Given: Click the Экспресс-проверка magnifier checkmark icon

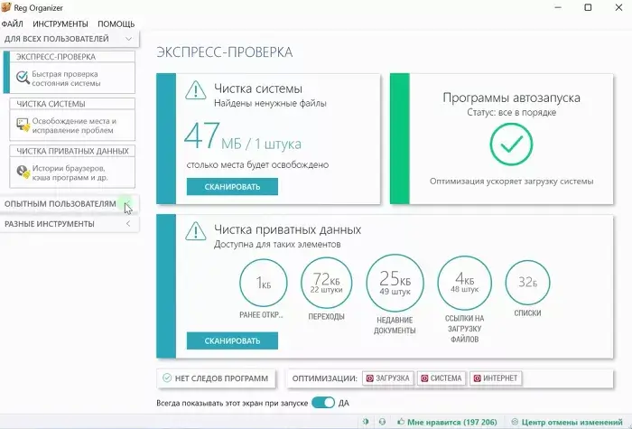Looking at the screenshot, I should 23,78.
